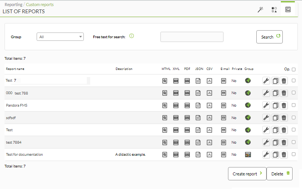302x189 pixels.
Task: Select the reports list tab icon
Action: [x=288, y=9]
